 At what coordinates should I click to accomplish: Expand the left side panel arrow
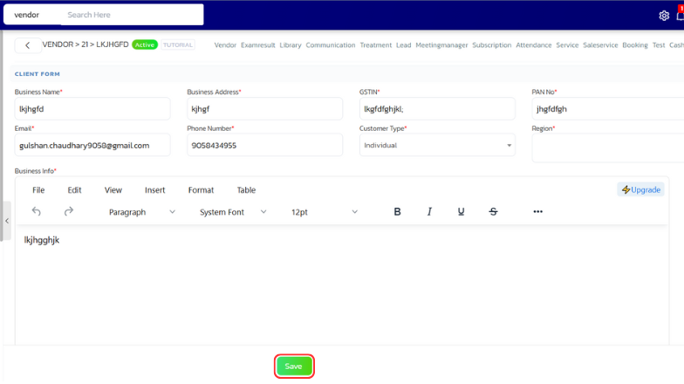7,221
